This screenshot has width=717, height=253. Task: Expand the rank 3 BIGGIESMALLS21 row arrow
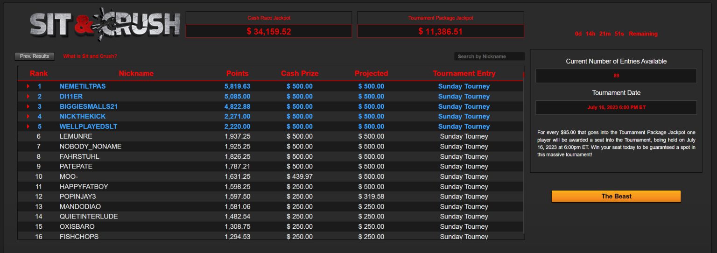[28, 106]
